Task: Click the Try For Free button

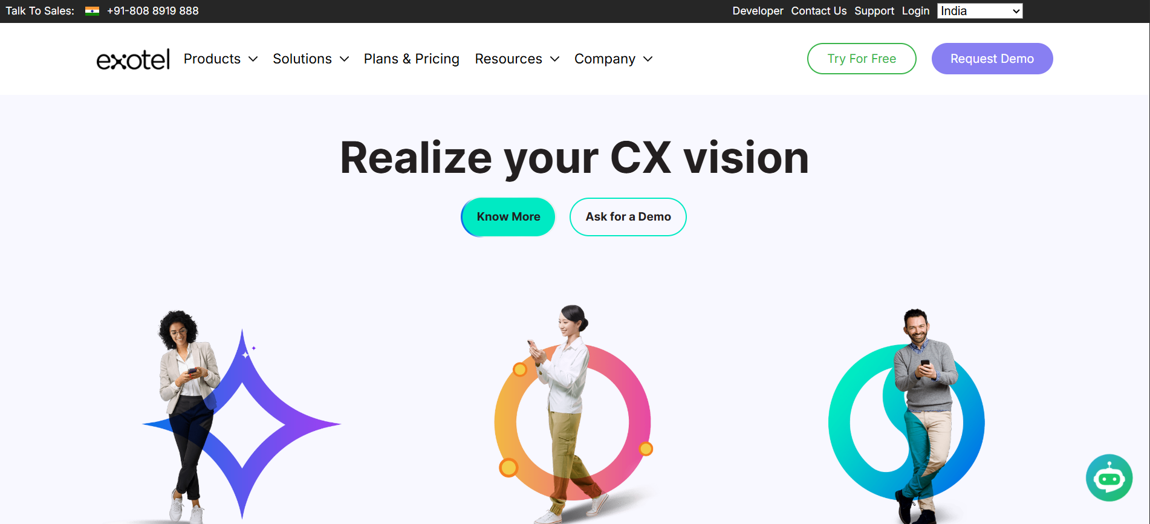Action: 862,59
